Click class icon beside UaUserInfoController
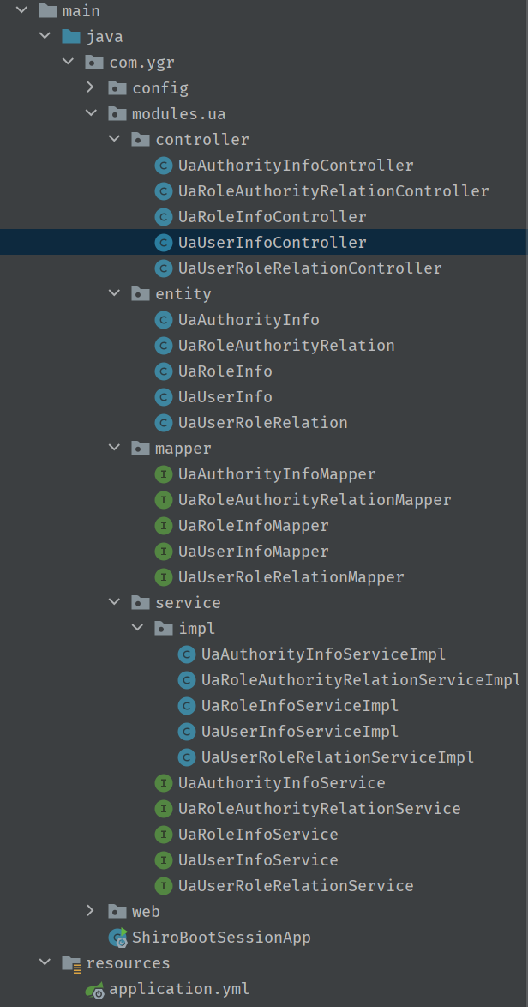This screenshot has width=528, height=1007. [x=164, y=243]
